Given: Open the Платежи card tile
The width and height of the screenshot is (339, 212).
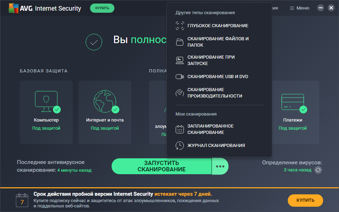Looking at the screenshot, I should click(293, 112).
